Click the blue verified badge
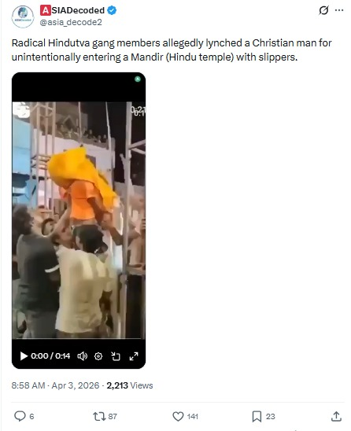Viewport: 351px width, 431px height. pyautogui.click(x=112, y=10)
